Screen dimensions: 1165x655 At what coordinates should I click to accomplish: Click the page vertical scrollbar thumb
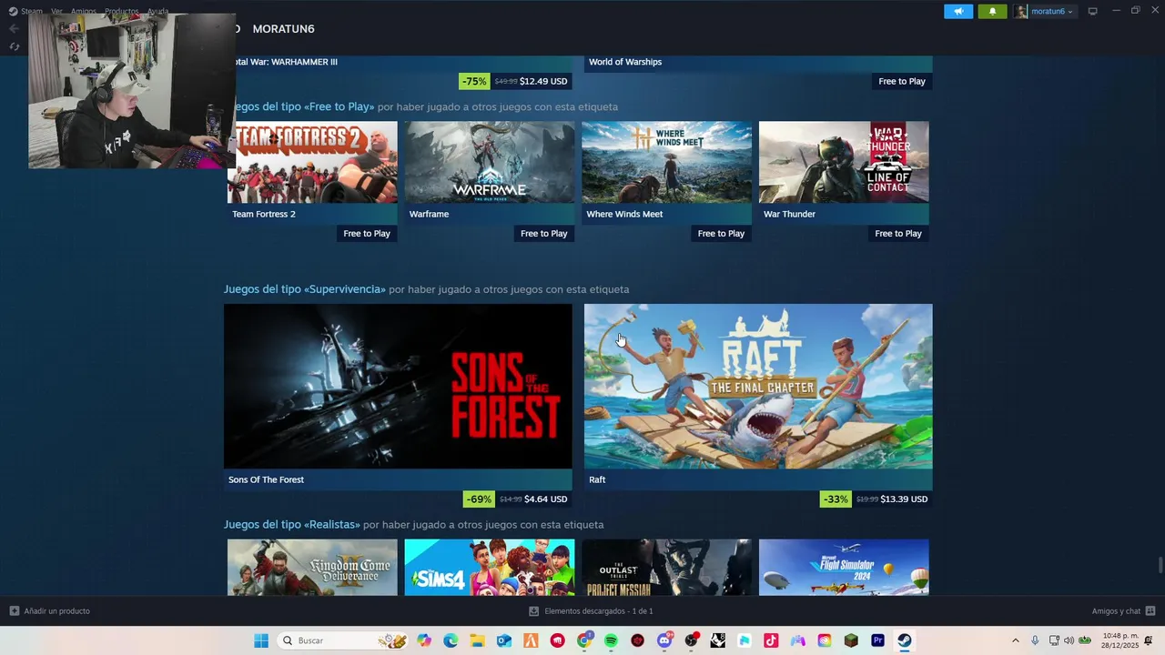pos(1160,565)
